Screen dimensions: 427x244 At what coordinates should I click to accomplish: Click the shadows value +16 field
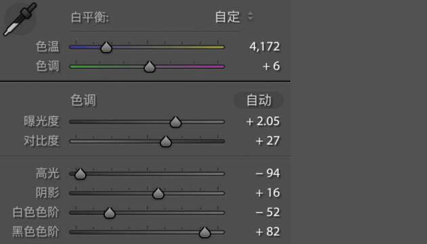(267, 193)
